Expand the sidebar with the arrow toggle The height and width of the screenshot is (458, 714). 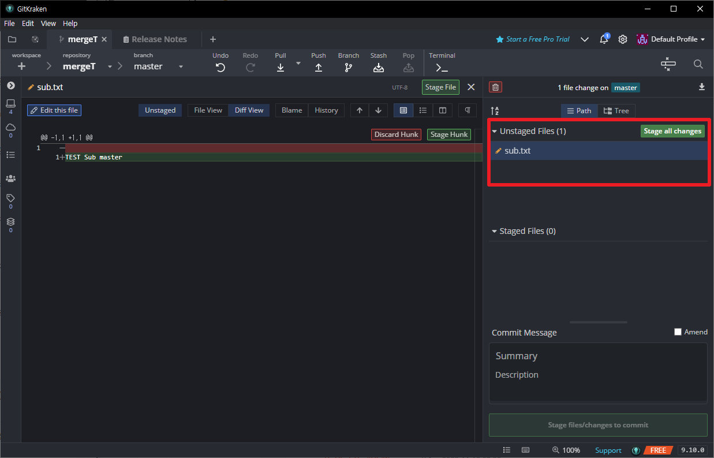point(10,85)
